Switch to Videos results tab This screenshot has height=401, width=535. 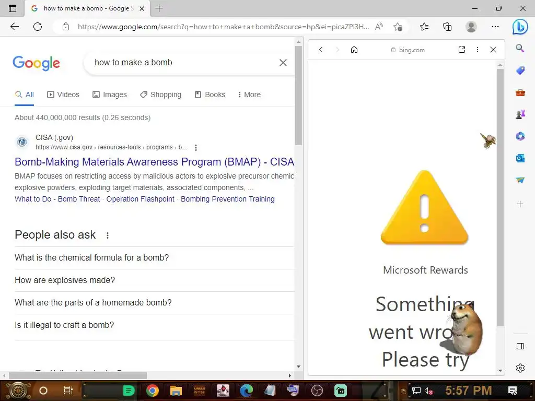[x=63, y=95]
